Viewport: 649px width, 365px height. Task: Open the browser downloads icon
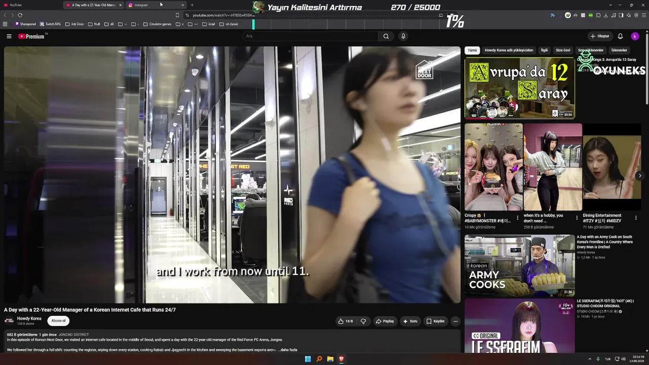(x=607, y=15)
